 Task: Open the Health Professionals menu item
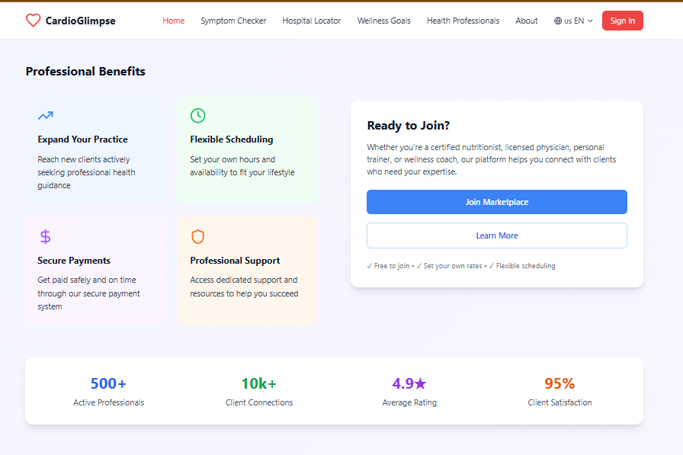463,21
